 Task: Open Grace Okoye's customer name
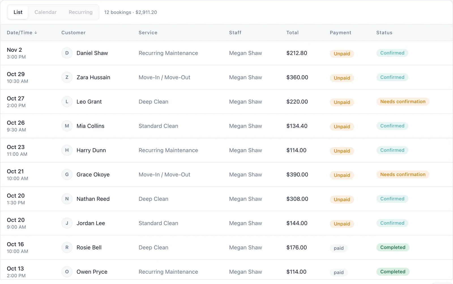pos(93,175)
